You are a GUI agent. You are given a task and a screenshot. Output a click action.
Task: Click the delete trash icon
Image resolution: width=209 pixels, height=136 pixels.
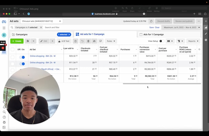[88, 41]
